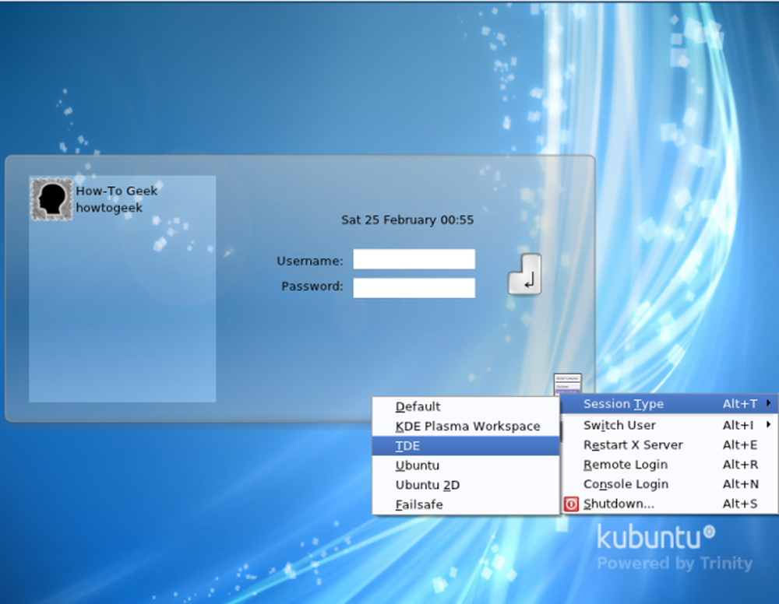Screen dimensions: 779x604
Task: Click the red Shutdown power icon
Action: click(x=571, y=504)
